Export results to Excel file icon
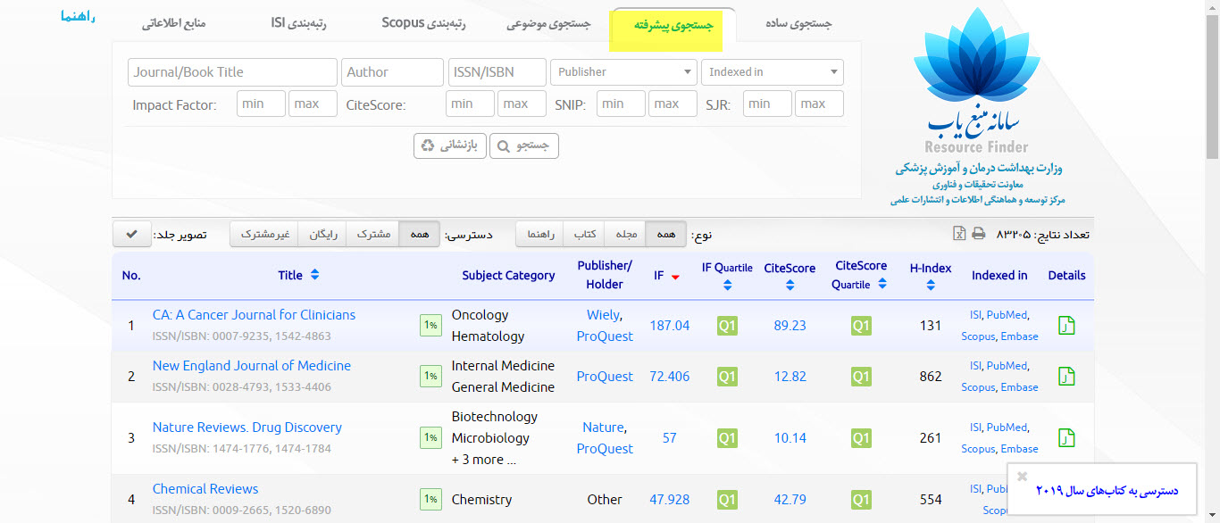The height and width of the screenshot is (523, 1220). [x=958, y=234]
